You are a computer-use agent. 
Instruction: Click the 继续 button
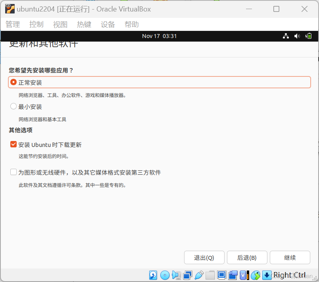point(290,257)
